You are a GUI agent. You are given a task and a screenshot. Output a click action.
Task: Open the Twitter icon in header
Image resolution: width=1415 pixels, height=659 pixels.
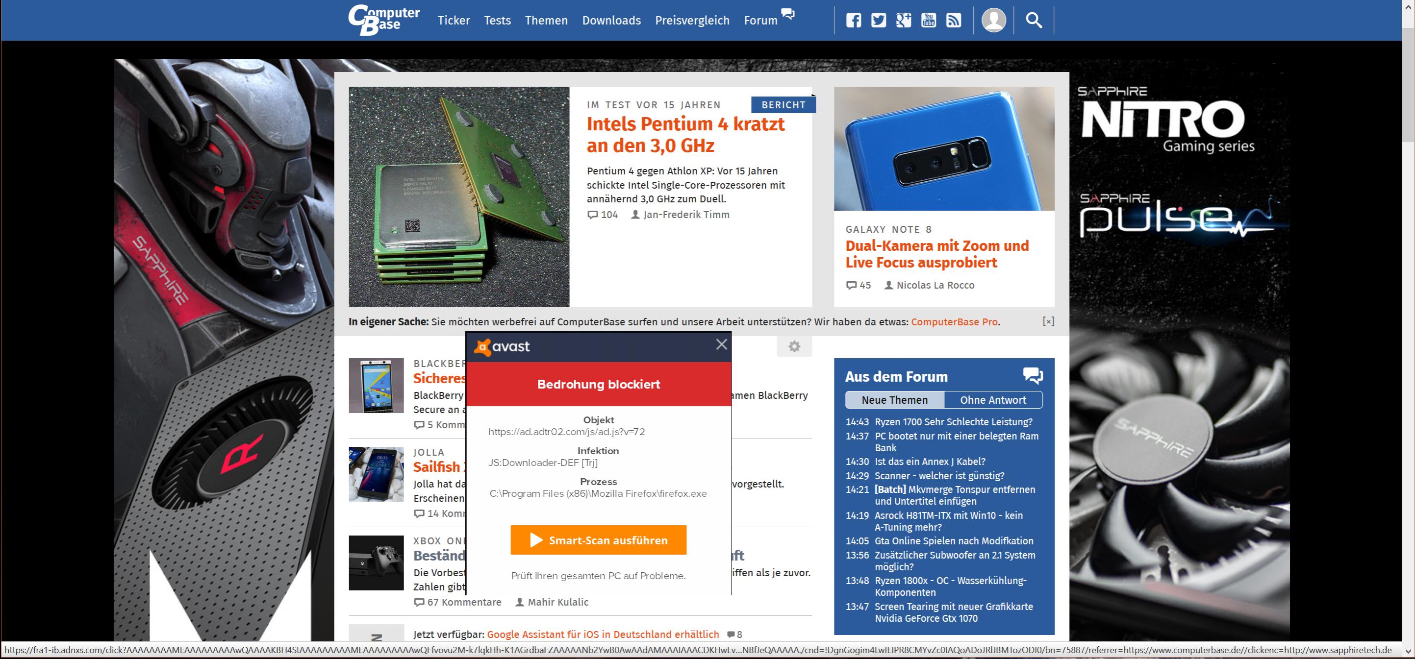tap(878, 20)
